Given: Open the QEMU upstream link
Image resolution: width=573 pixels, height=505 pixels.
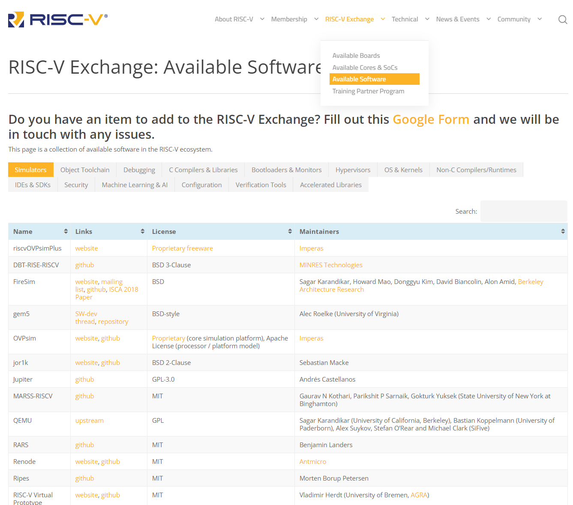Looking at the screenshot, I should tap(89, 420).
